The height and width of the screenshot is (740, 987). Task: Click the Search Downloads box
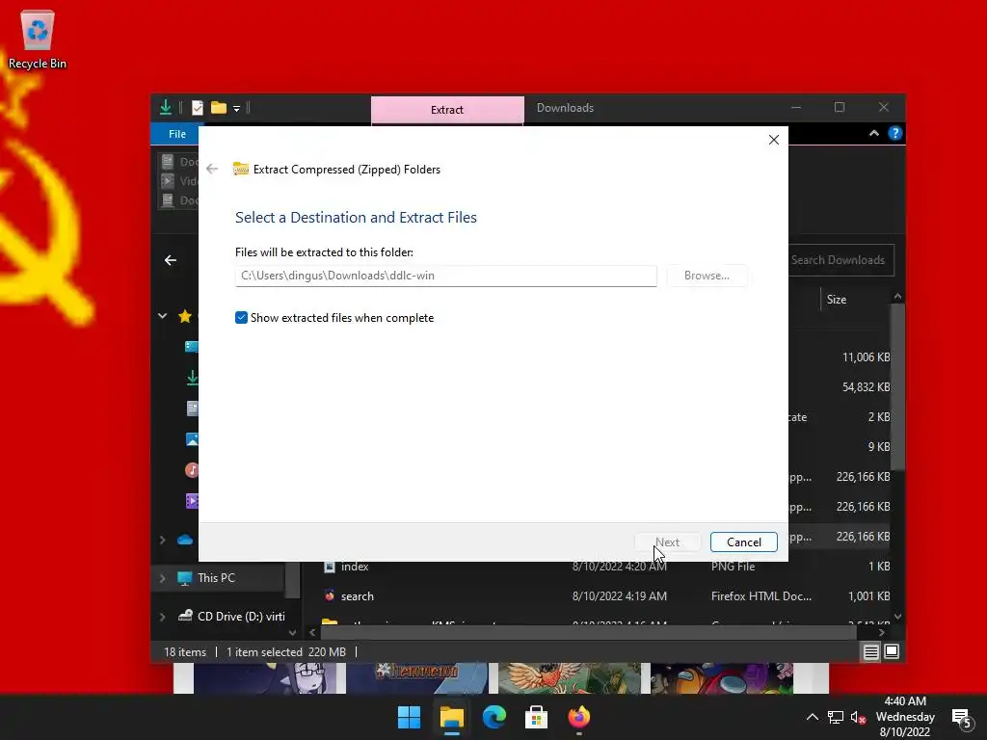pos(840,260)
